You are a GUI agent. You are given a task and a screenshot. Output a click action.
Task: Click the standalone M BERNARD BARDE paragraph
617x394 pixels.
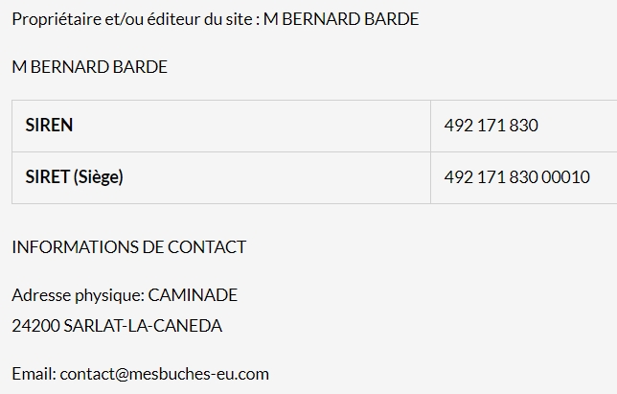tap(90, 67)
